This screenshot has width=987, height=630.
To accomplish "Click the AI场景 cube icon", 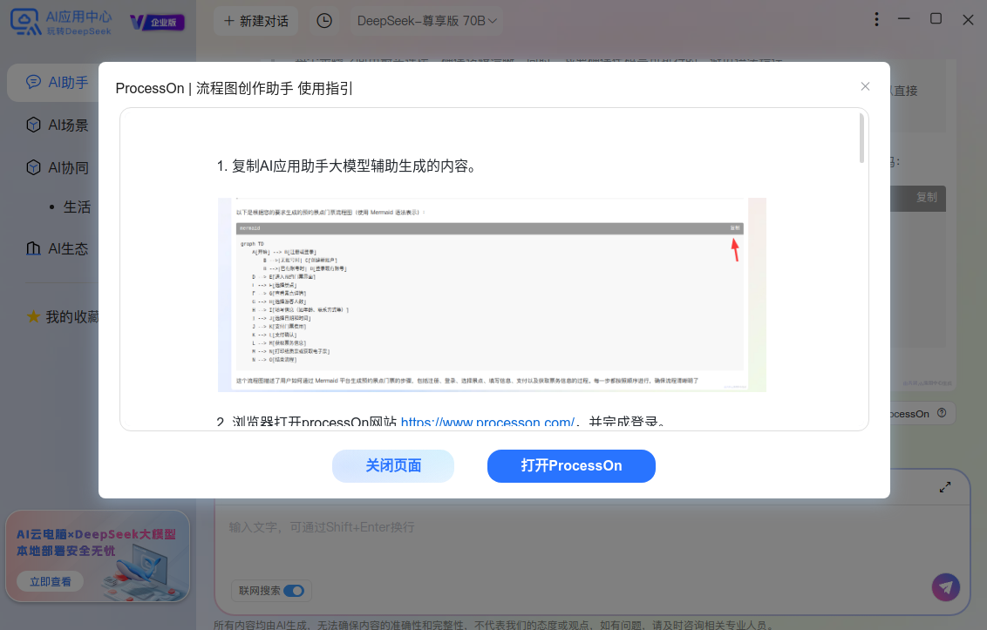I will (33, 125).
